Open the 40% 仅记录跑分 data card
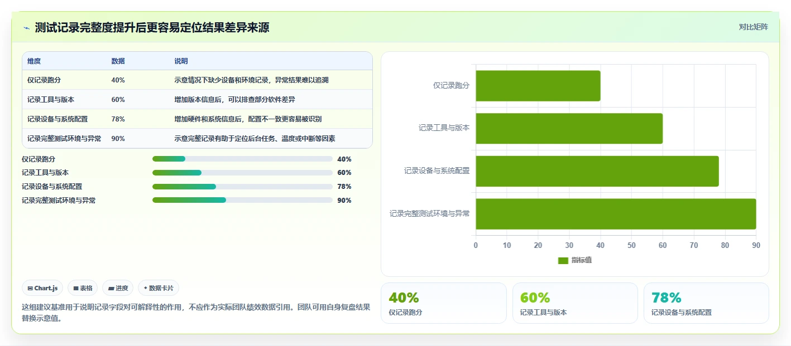Image resolution: width=791 pixels, height=346 pixels. click(x=444, y=303)
